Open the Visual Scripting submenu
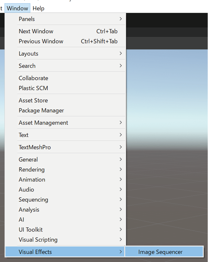Viewport: 208px width, 262px height. pyautogui.click(x=65, y=240)
